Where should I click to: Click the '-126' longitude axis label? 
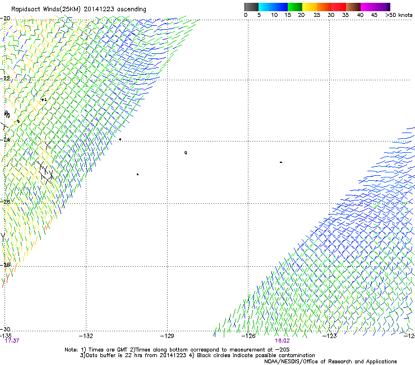[x=248, y=336]
